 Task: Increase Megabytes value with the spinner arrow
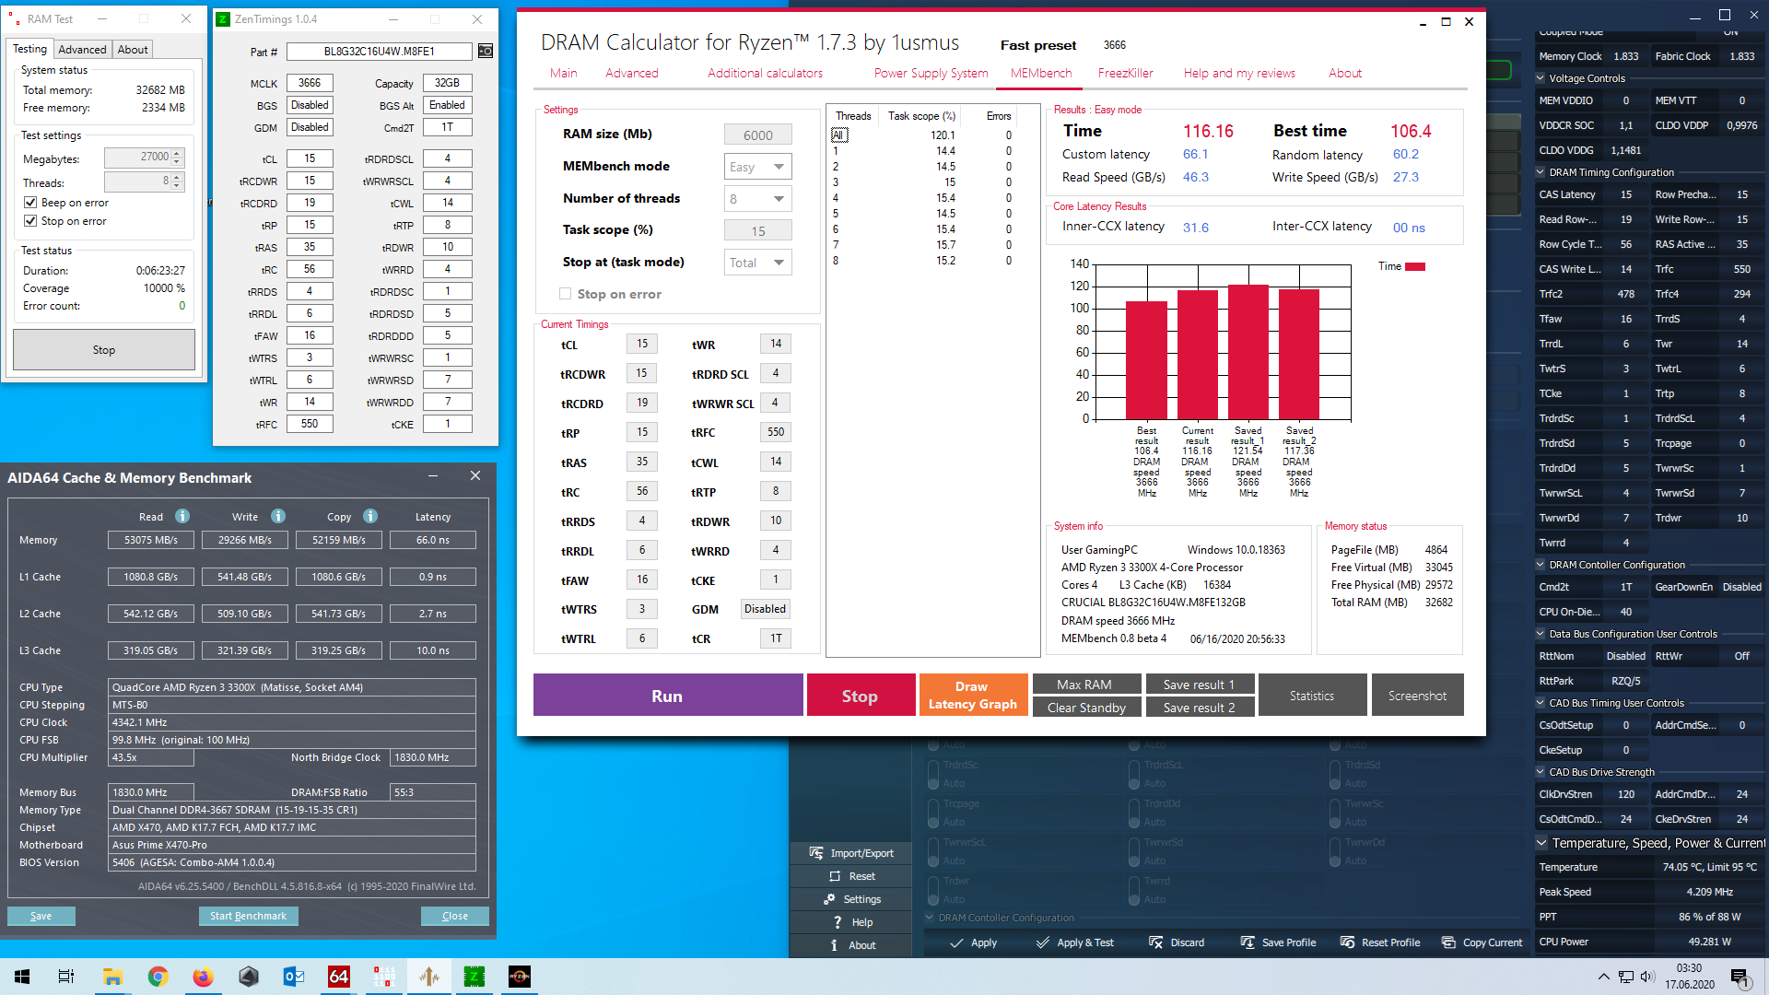click(177, 153)
